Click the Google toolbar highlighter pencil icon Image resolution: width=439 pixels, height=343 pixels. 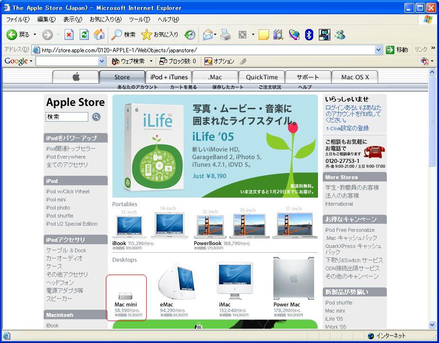tap(243, 61)
